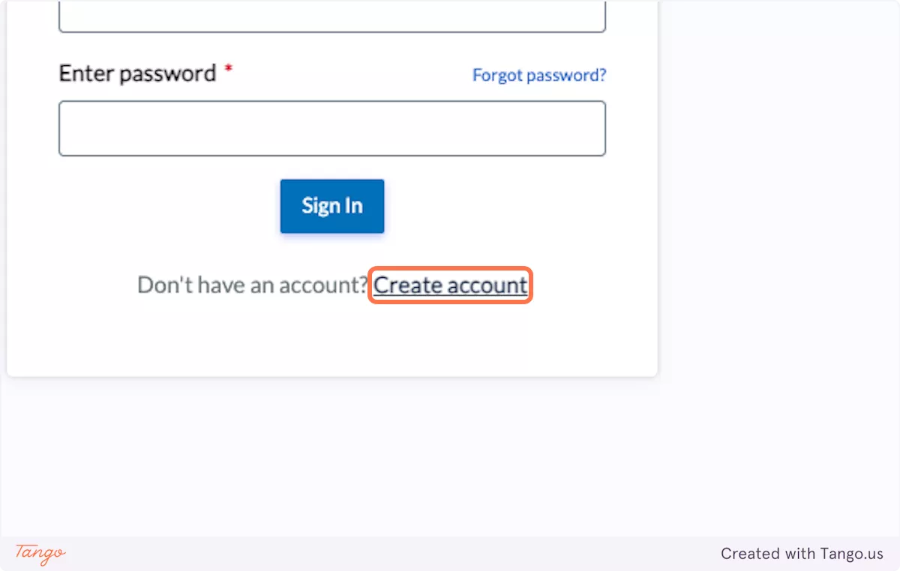The image size is (900, 571).
Task: Click the Enter password label
Action: point(137,73)
